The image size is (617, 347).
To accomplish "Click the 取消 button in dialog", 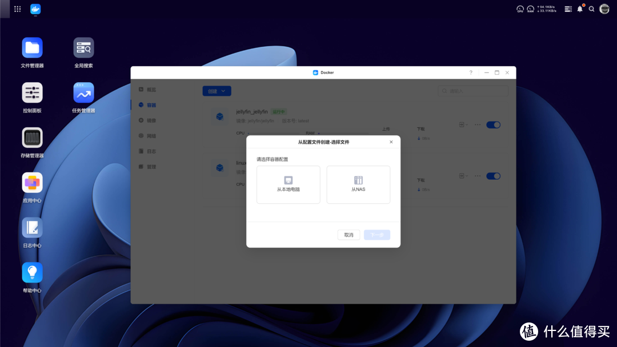I will point(348,235).
